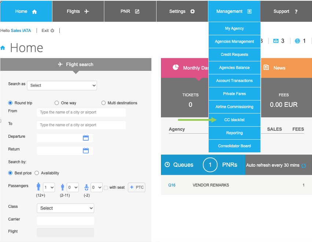Click the From airport input field
This screenshot has width=312, height=242.
click(x=81, y=112)
